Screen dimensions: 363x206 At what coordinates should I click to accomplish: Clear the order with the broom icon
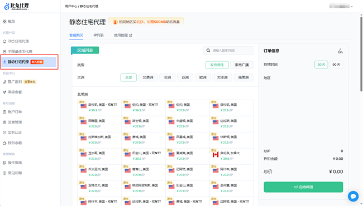(340, 51)
